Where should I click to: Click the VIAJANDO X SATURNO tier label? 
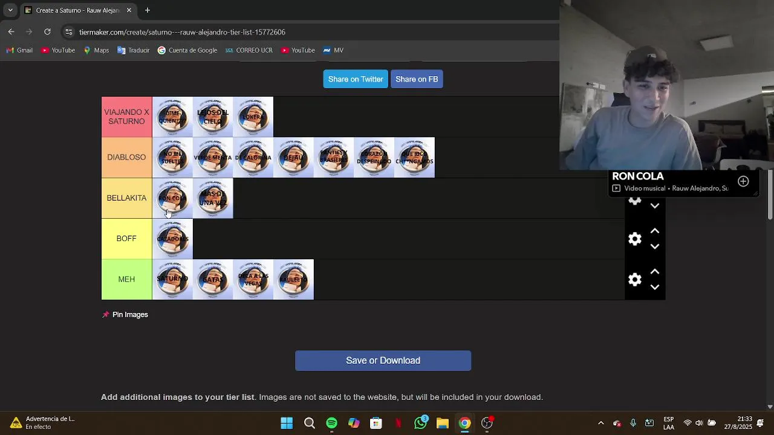[x=126, y=117]
